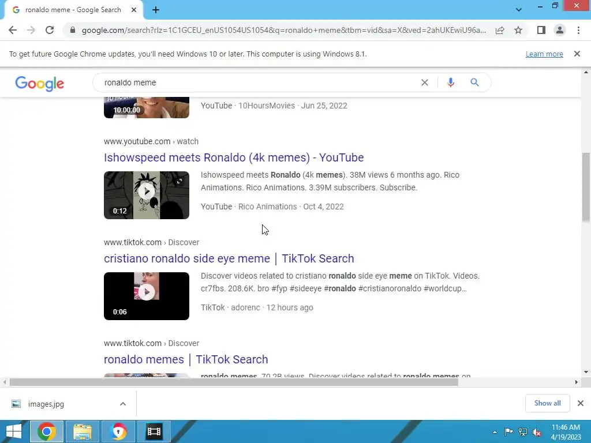Go to Google home via the logo
591x443 pixels.
tap(40, 83)
